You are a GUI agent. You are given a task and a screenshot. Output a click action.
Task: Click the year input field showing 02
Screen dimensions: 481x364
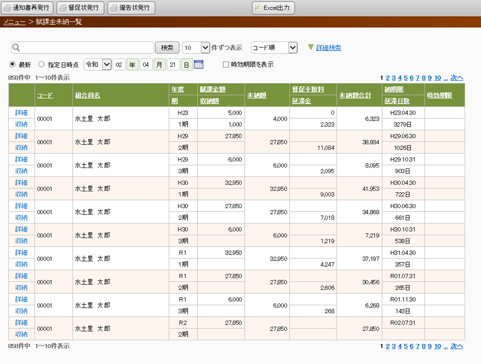(x=119, y=65)
